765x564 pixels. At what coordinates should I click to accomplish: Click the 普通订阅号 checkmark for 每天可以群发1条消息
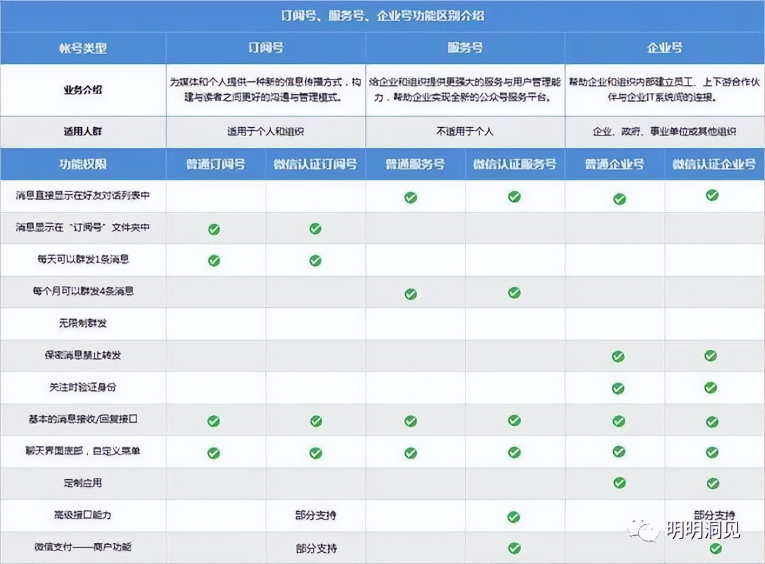click(x=214, y=260)
